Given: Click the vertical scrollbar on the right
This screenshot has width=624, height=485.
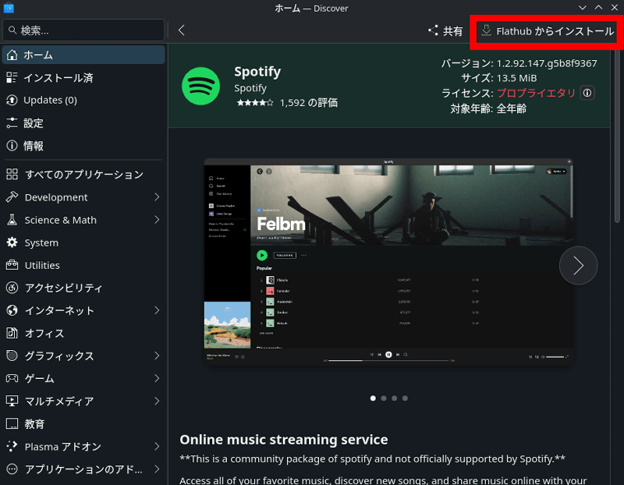Looking at the screenshot, I should click(x=617, y=135).
